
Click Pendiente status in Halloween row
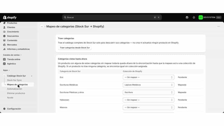[182, 100]
